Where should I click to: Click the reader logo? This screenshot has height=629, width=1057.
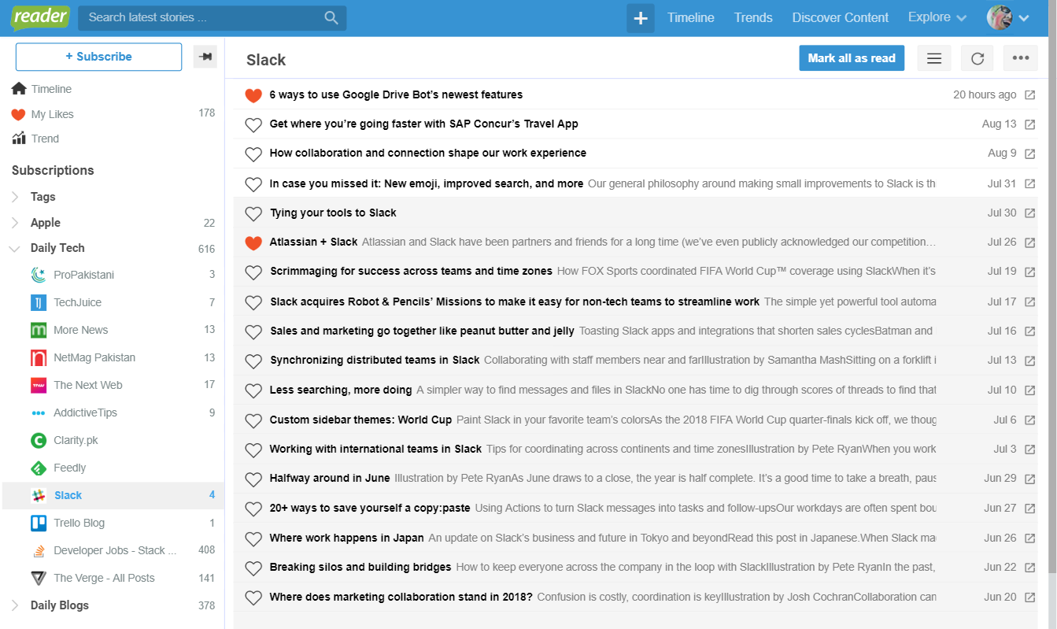coord(40,17)
